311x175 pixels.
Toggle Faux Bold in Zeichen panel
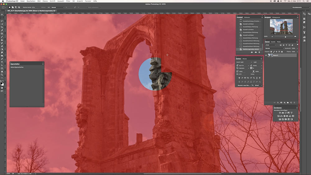(239, 78)
